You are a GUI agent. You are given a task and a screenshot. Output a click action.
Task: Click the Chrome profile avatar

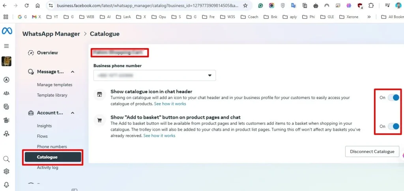398,6
